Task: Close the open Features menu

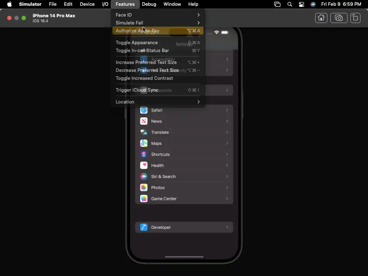Action: (x=125, y=4)
